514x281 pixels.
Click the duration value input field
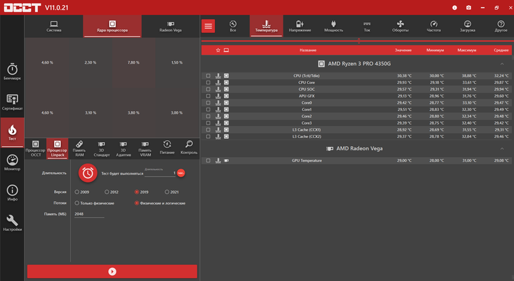[160, 173]
